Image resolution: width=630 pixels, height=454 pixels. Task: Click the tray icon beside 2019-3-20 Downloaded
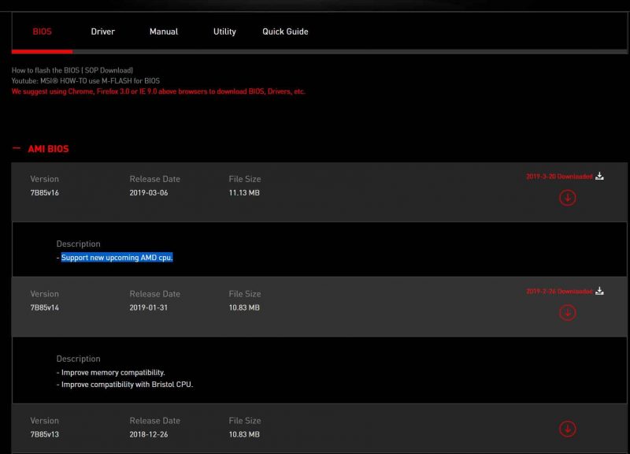click(x=599, y=177)
